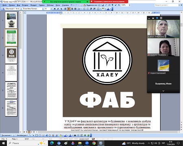Decrease paragraph indent

click(91, 9)
